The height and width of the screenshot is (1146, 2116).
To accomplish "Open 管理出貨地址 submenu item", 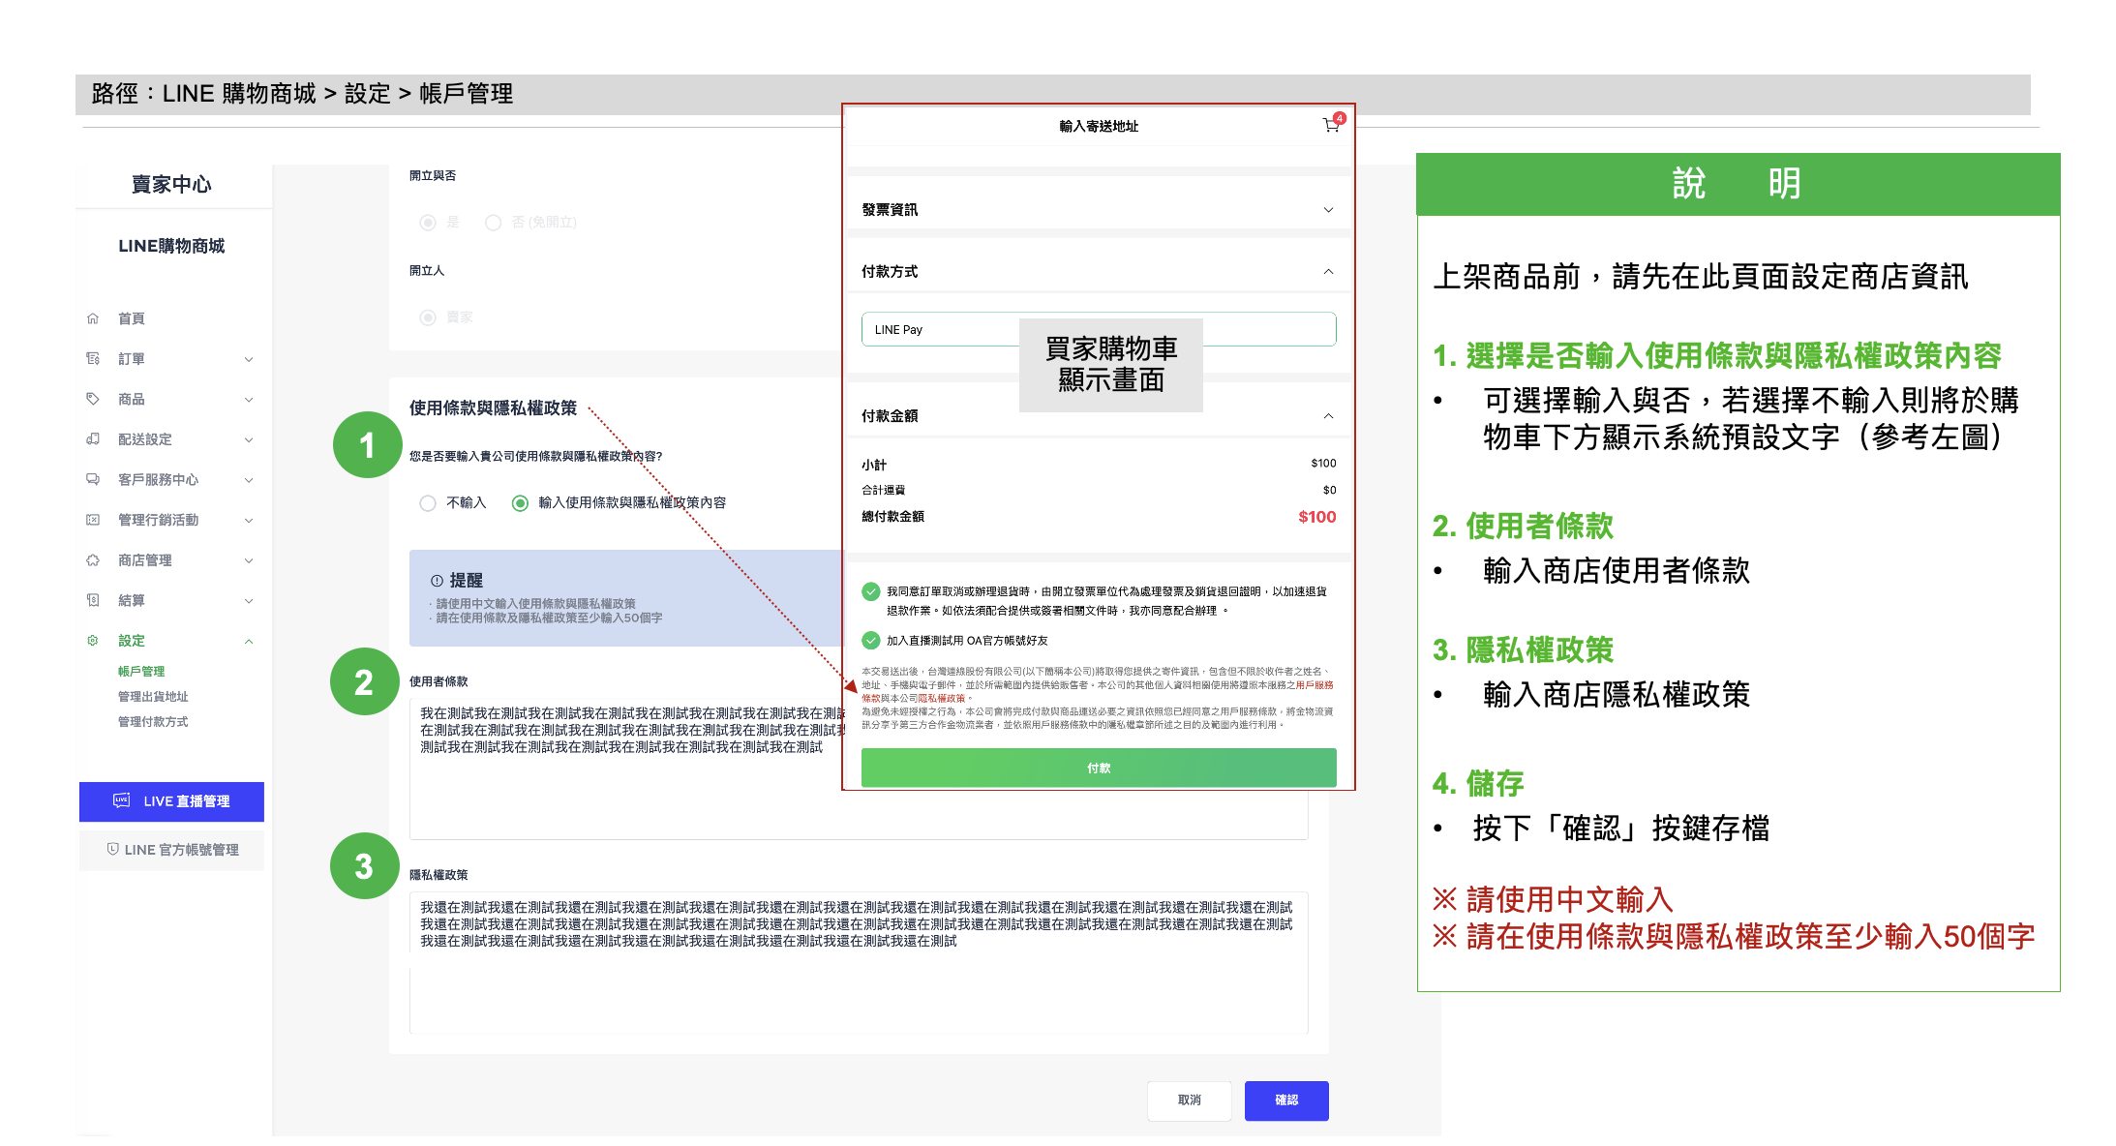I will (x=153, y=696).
